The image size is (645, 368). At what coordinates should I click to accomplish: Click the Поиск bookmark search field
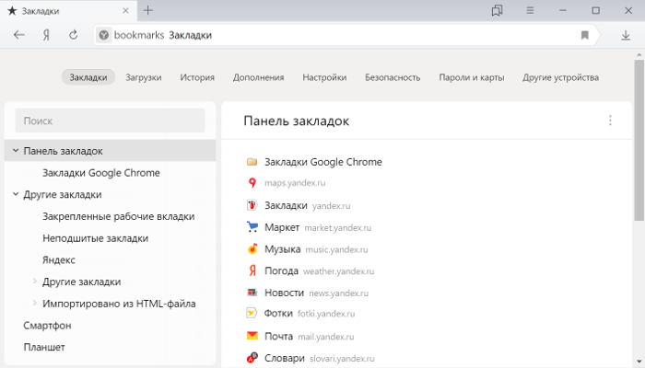(x=110, y=121)
